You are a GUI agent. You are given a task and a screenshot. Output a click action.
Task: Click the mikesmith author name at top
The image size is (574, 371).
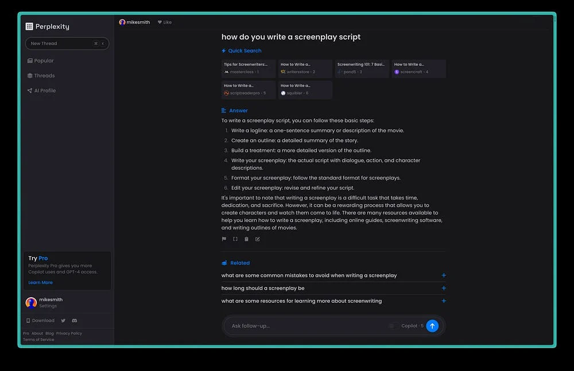tap(138, 22)
